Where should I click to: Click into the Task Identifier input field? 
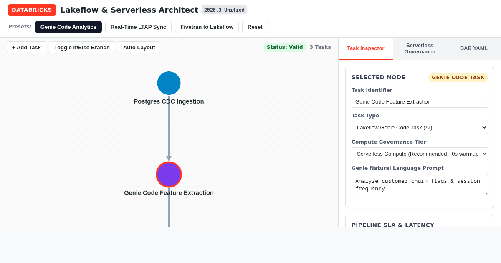pyautogui.click(x=420, y=101)
